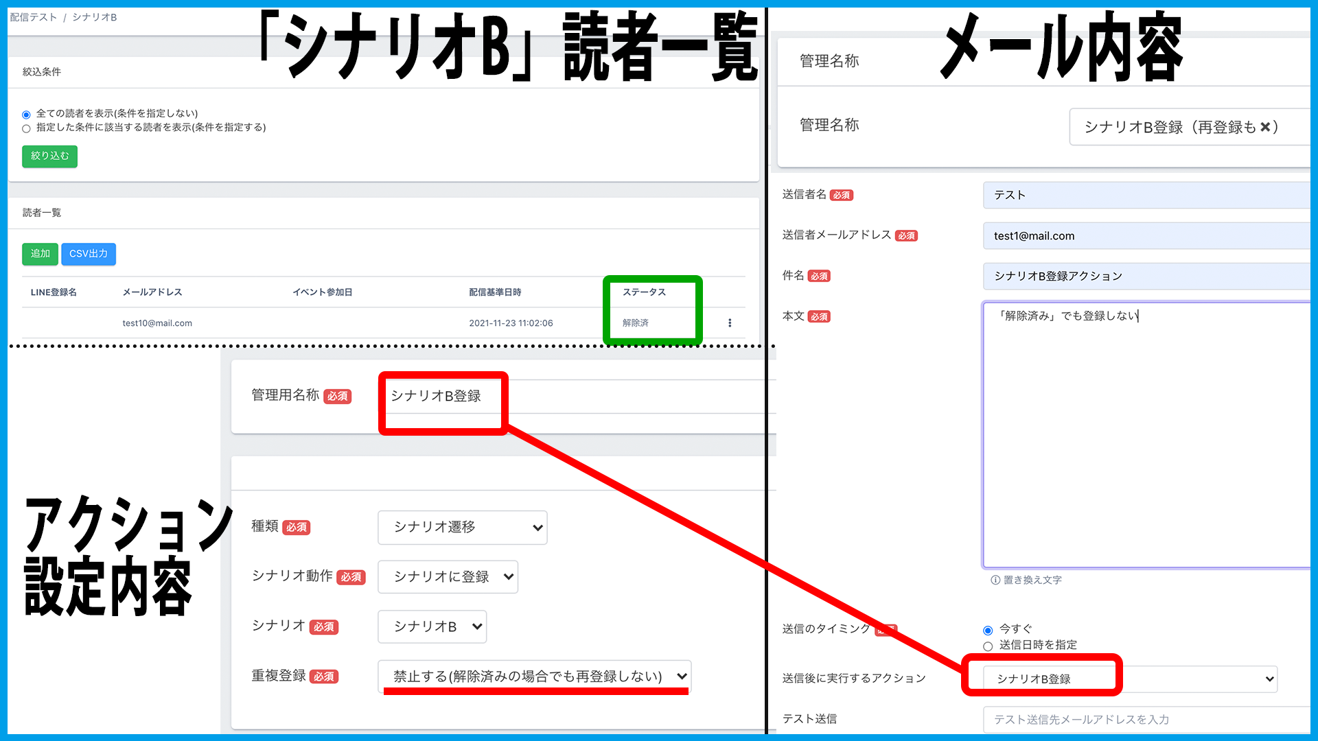
Task: Click the CSV出力 button
Action: 89,254
